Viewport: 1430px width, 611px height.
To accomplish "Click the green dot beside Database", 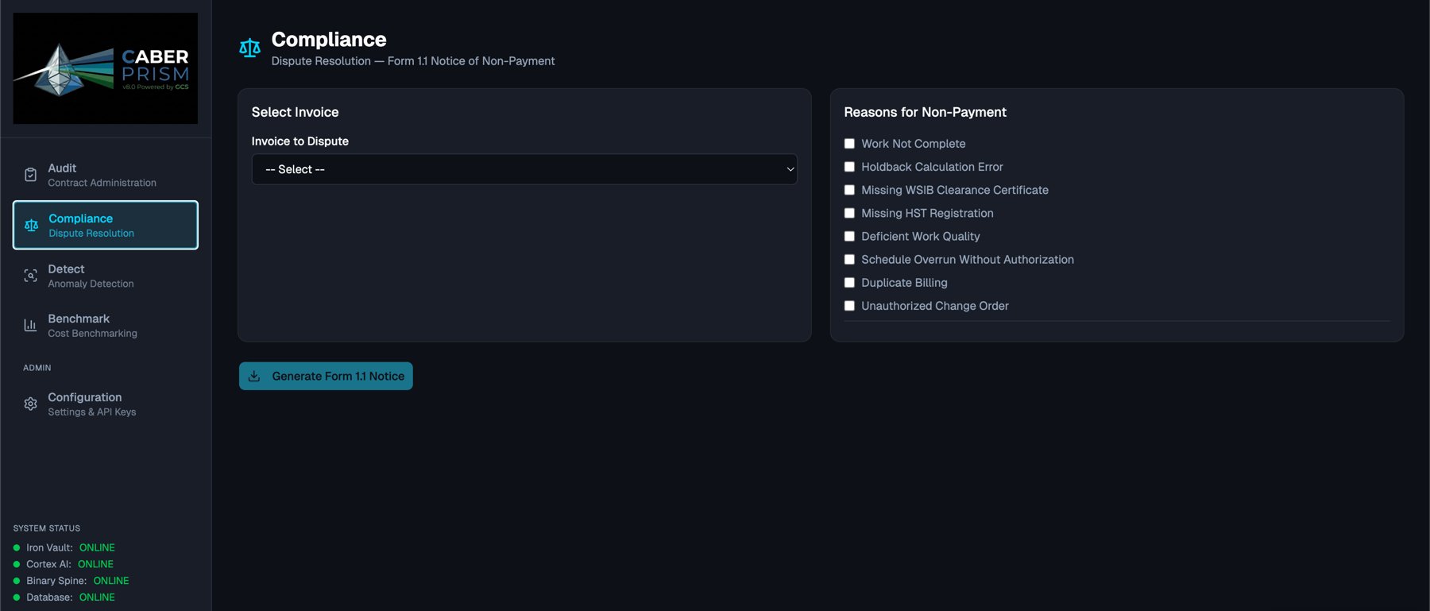I will (x=17, y=597).
